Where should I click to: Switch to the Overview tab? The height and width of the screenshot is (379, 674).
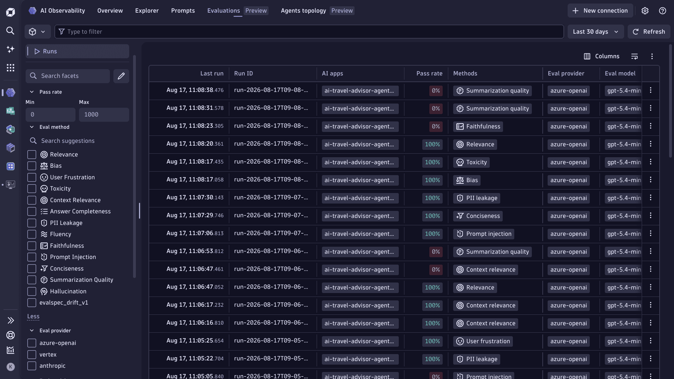tap(110, 11)
